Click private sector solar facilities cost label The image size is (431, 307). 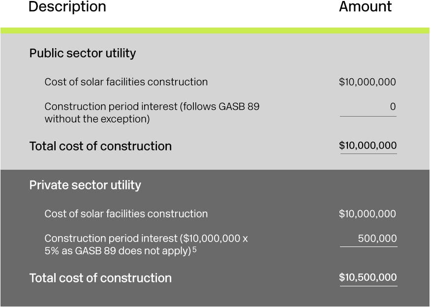point(126,214)
